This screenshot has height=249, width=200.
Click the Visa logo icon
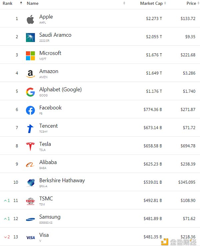(x=30, y=238)
